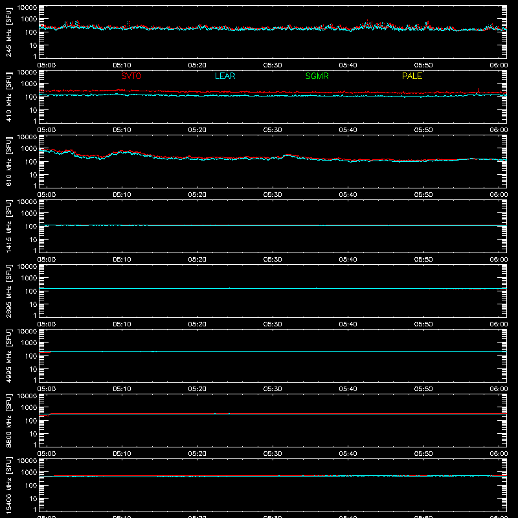Click 05:40 time label under 2695 MHz plot
The image size is (518, 518).
point(348,324)
